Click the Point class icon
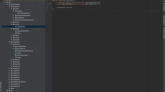165x92 pixels. [16, 57]
